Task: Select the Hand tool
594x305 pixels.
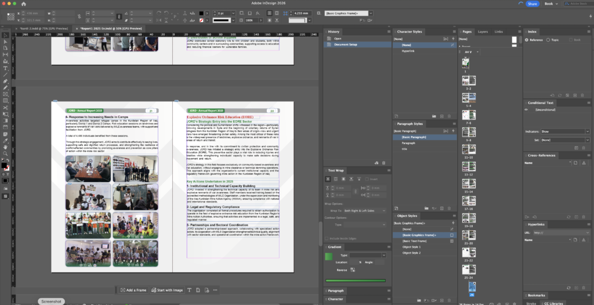Action: 5,147
